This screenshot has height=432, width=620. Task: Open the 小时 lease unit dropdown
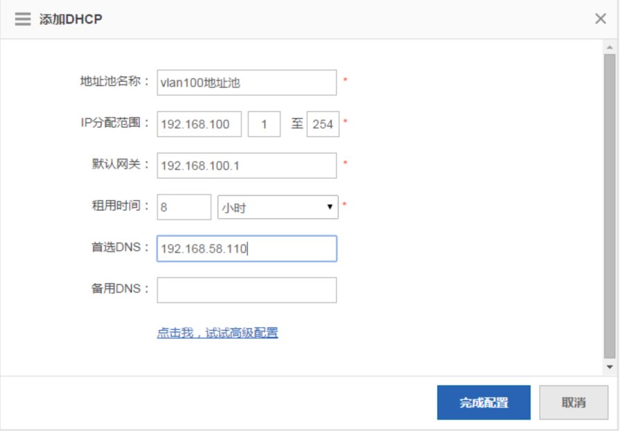pyautogui.click(x=278, y=207)
